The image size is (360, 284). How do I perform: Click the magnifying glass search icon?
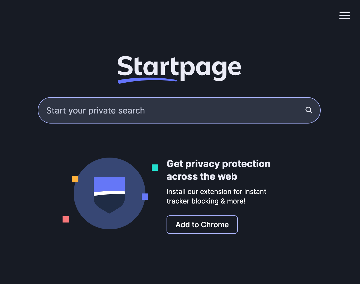[x=309, y=110]
